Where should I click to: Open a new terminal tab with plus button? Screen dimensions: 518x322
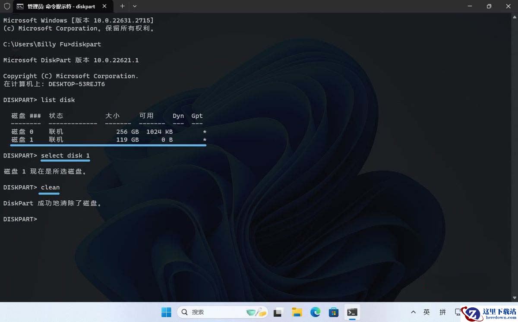coord(122,6)
